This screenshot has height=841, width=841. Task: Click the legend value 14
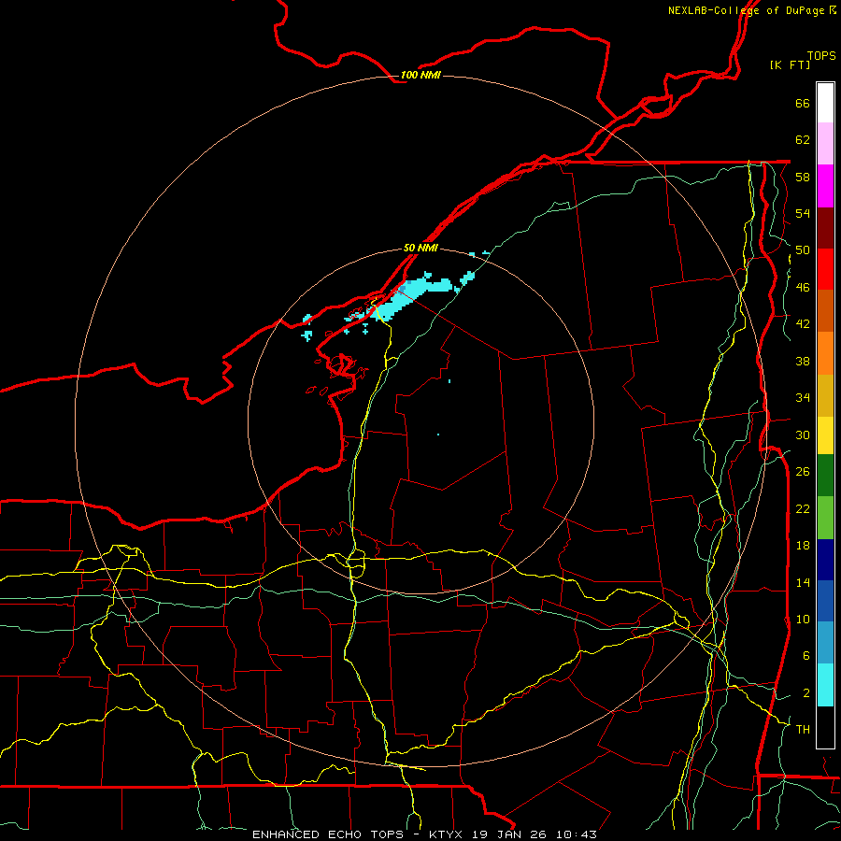(803, 582)
